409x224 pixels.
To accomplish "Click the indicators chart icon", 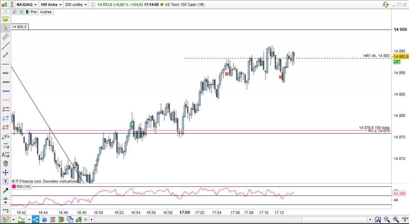I will tap(22, 219).
